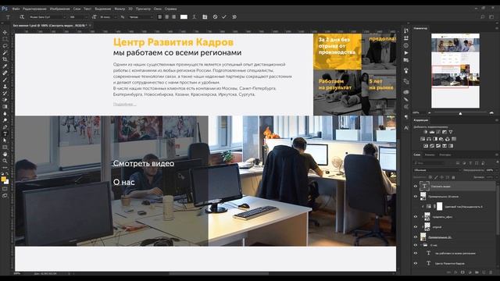
Task: Click the yellow foreground color swatch
Action: [3, 180]
